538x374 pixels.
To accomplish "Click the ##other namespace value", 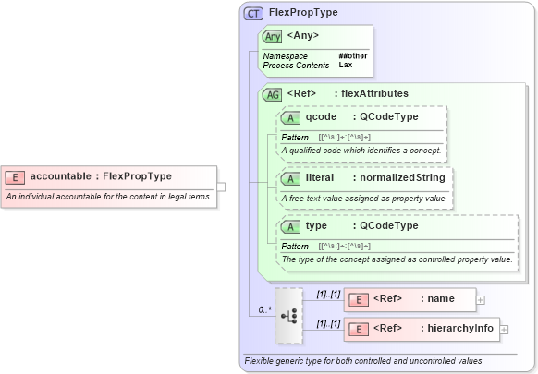I will pyautogui.click(x=353, y=56).
